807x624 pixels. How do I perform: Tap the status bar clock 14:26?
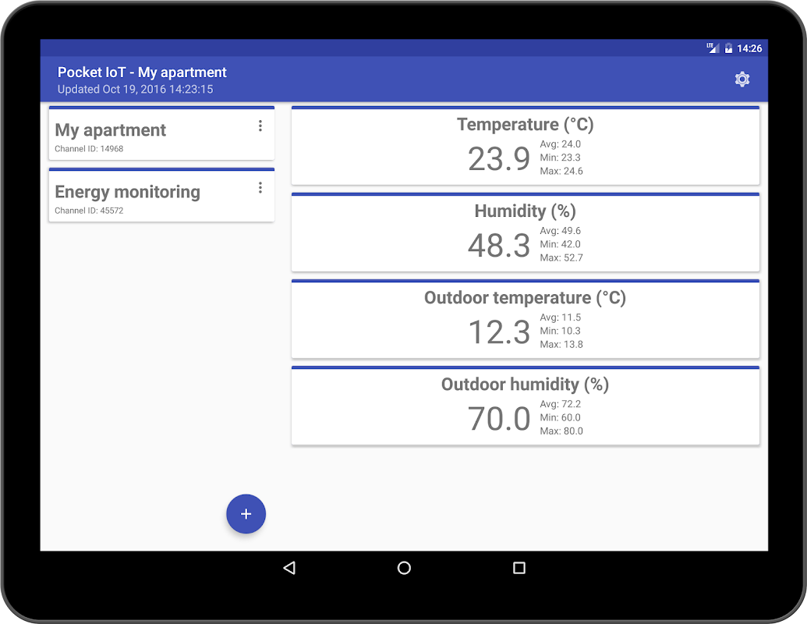(749, 48)
